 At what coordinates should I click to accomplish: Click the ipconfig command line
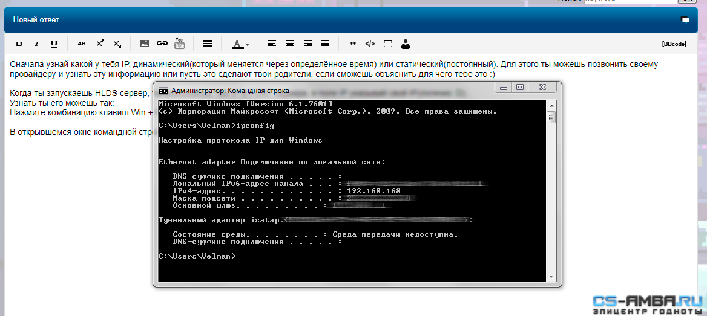coord(217,126)
